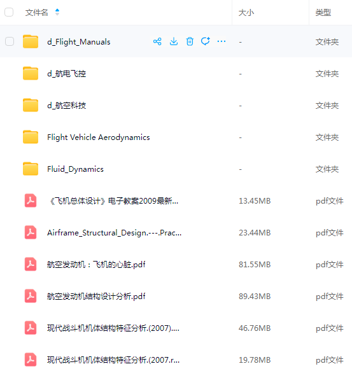Click the PDF icon of 航空发动机：飞机的心脏.pdf

coord(31,264)
